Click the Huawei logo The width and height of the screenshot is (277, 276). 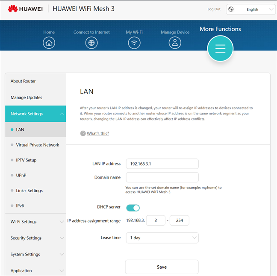(25, 9)
